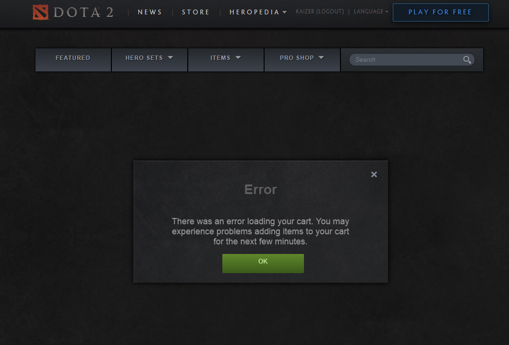The width and height of the screenshot is (509, 345).
Task: Select the Items tab label
Action: point(220,58)
